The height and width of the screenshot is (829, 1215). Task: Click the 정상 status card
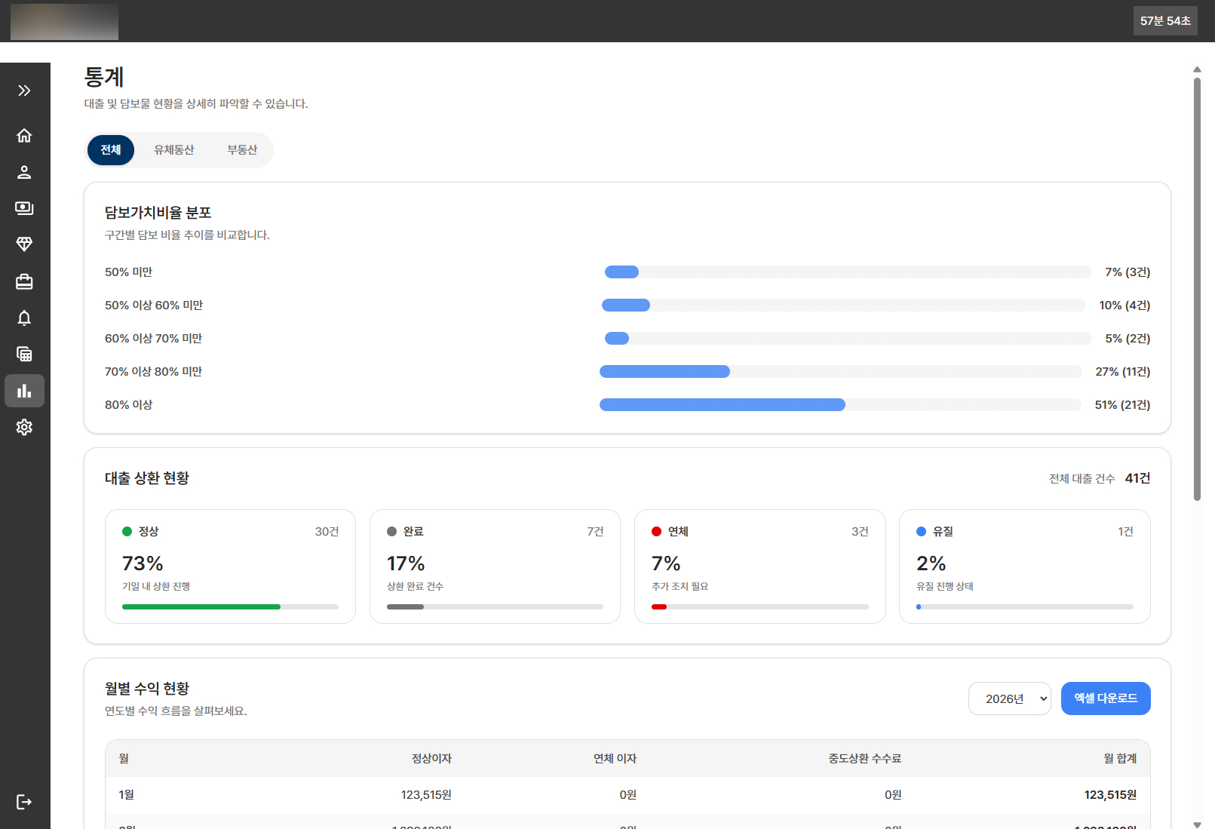pyautogui.click(x=230, y=566)
